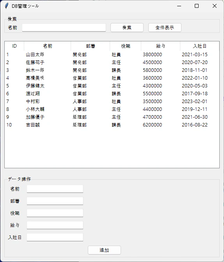Click join date 2017-09-18
This screenshot has height=262, width=224.
[x=195, y=94]
